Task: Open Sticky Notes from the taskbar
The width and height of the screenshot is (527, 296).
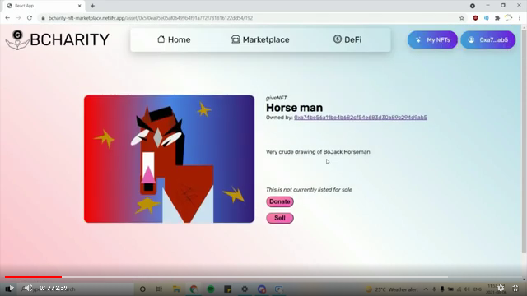Action: click(x=228, y=289)
